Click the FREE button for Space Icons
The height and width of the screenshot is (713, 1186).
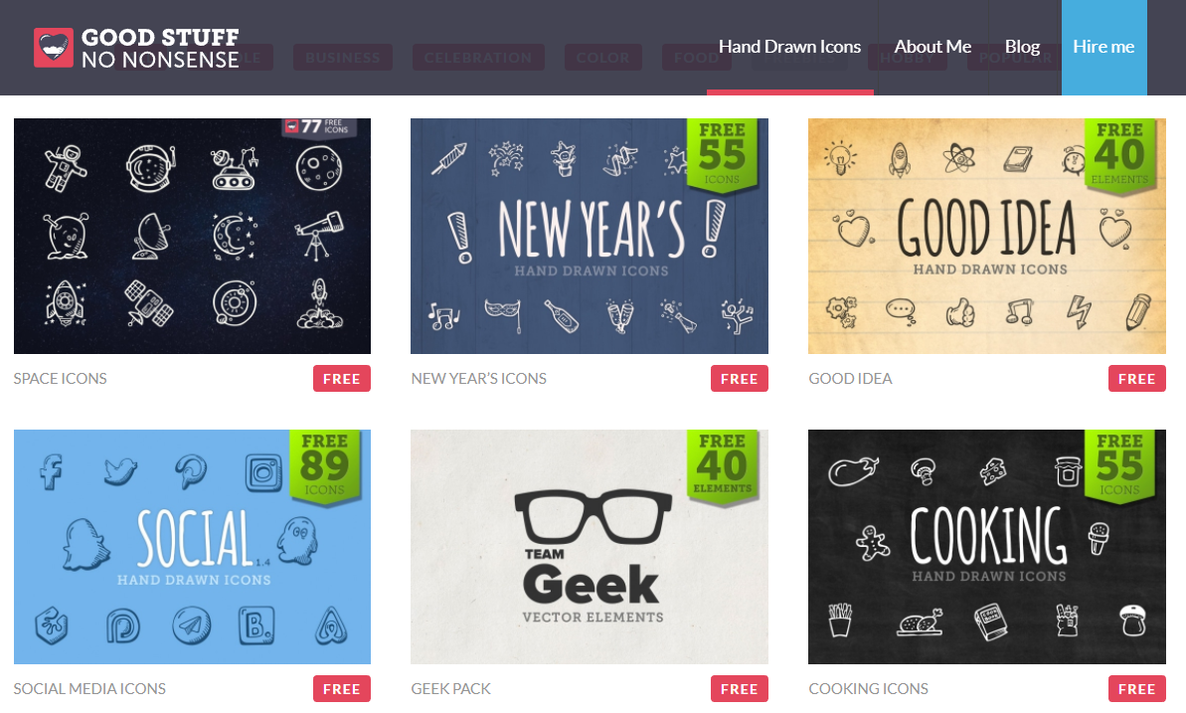[342, 379]
